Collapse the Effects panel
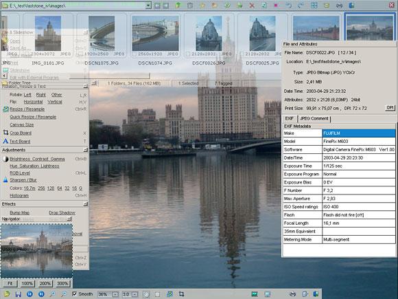Screen dimensions: 398x299 tap(86, 204)
